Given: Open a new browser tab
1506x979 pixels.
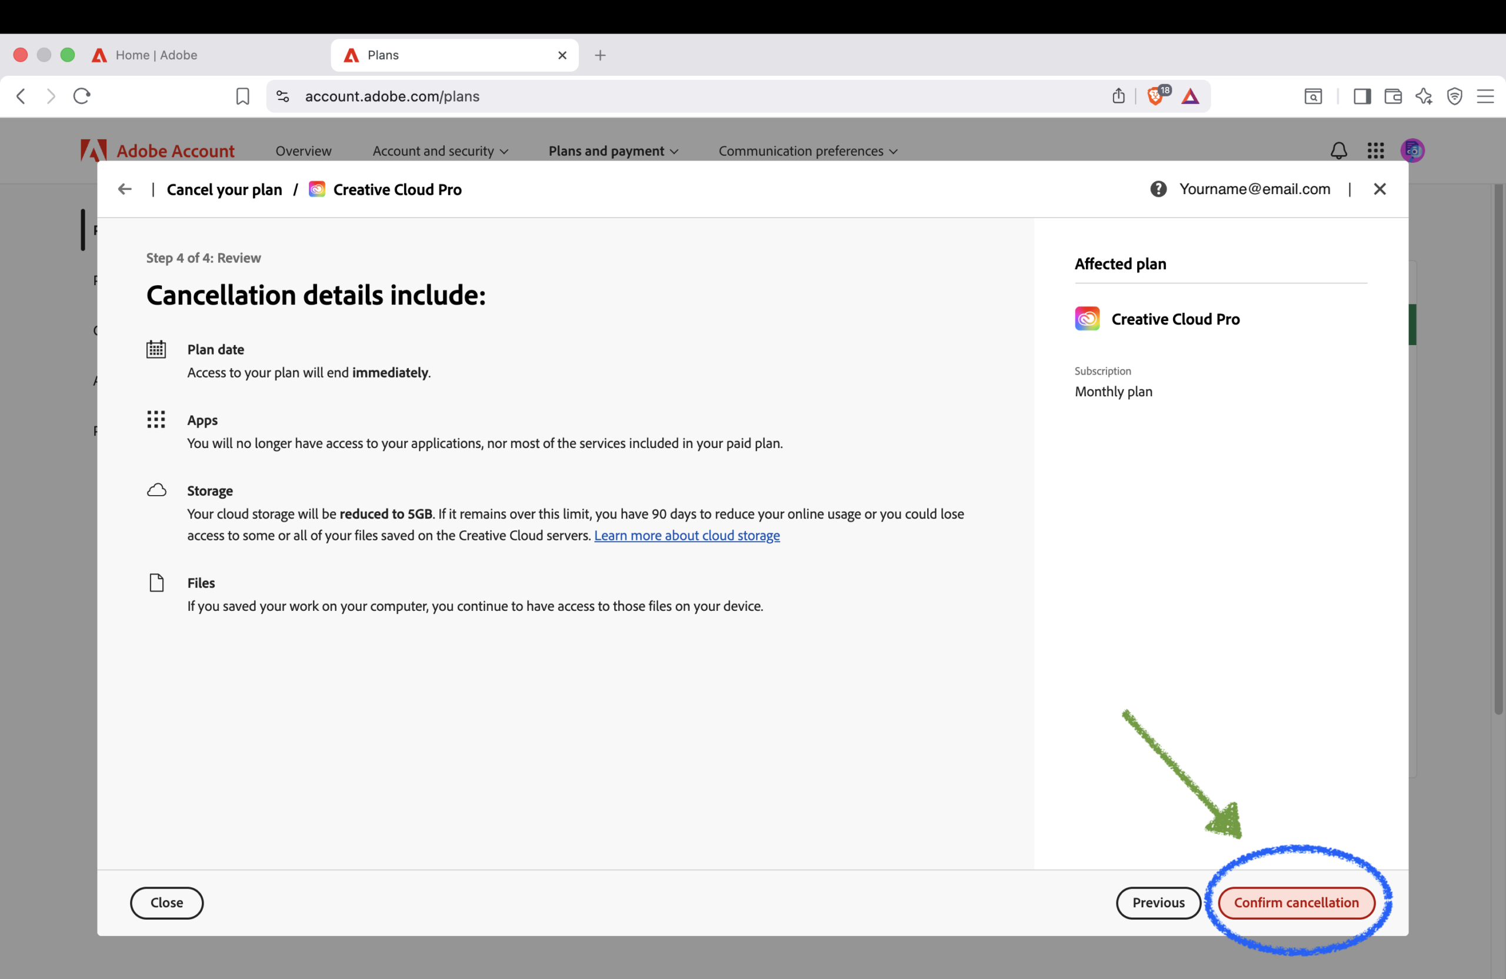Looking at the screenshot, I should (600, 55).
